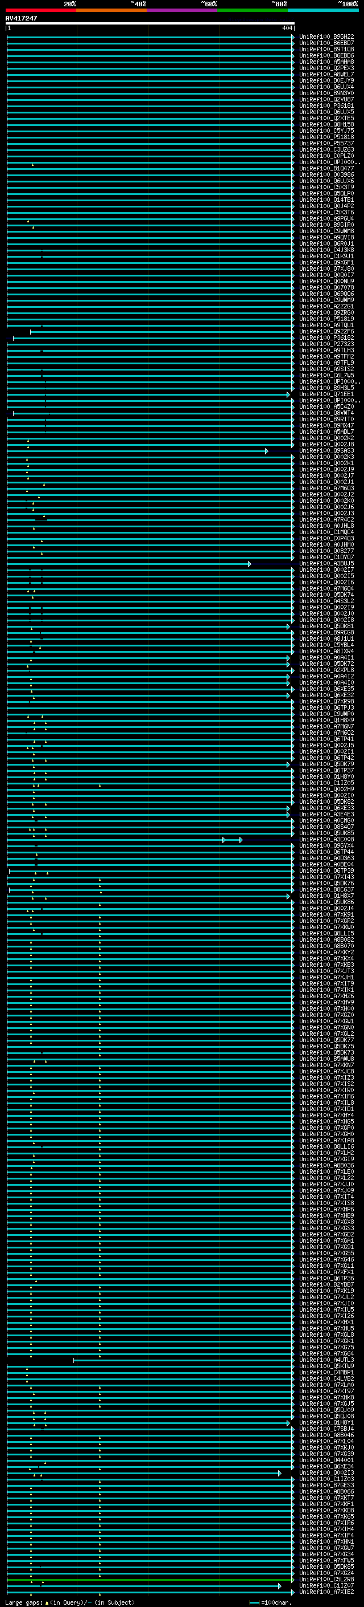Select the UniRef100_P55737 label

(x=326, y=144)
